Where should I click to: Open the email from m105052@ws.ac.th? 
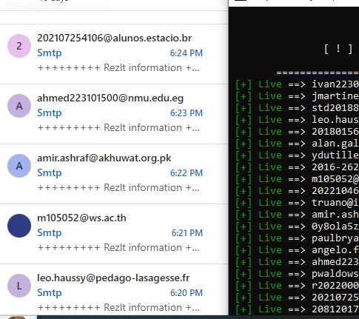(114, 234)
